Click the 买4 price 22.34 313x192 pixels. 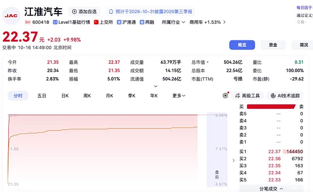tap(274, 173)
